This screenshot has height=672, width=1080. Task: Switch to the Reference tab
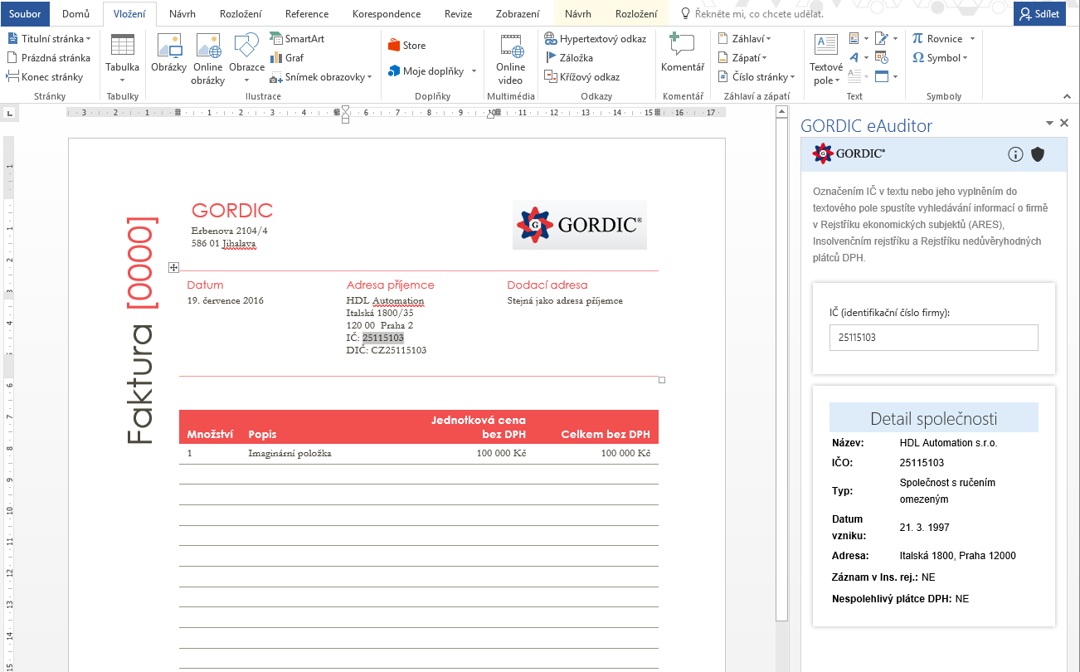pyautogui.click(x=307, y=14)
